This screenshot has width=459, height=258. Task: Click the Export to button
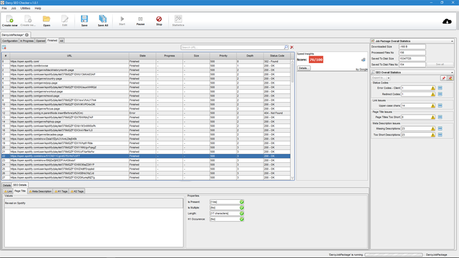[x=379, y=78]
